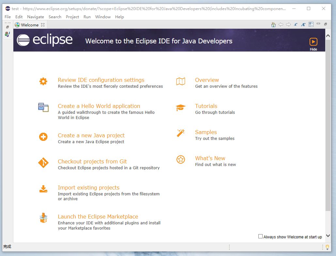336x256 pixels.
Task: Open the File menu
Action: (x=8, y=17)
